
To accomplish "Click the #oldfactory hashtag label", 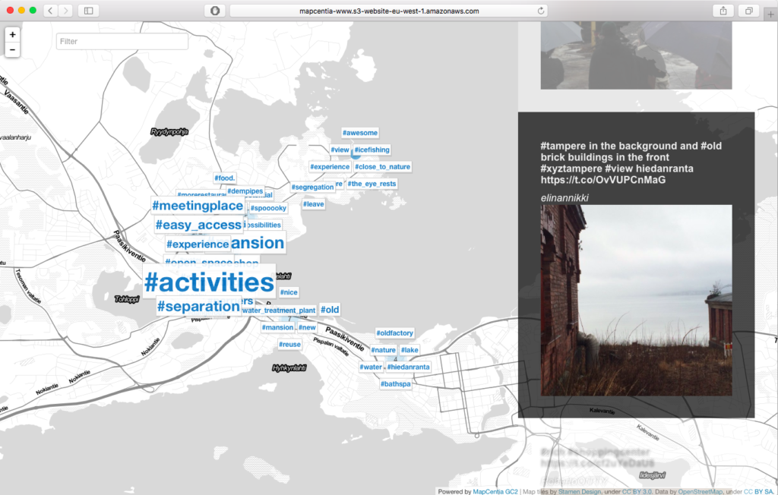I will click(x=395, y=333).
